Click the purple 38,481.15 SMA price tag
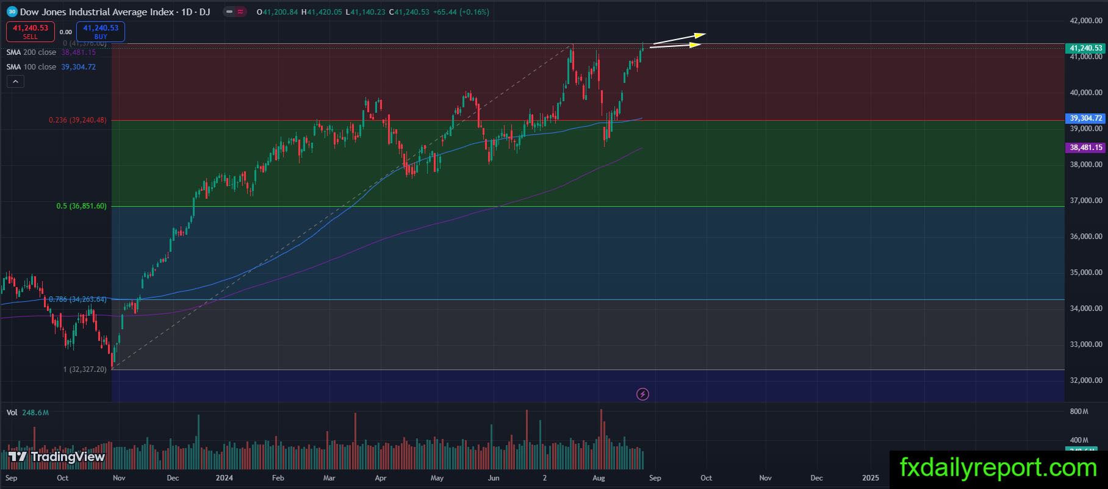 pos(1086,148)
